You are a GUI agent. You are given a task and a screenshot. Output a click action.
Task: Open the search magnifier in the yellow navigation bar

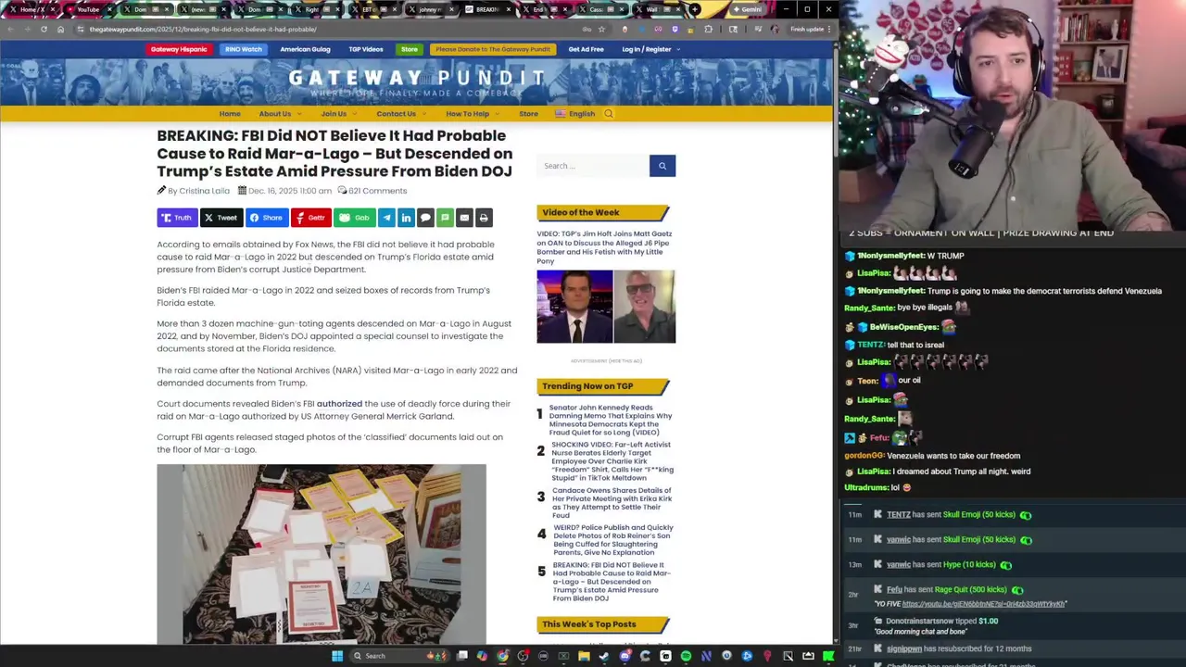tap(609, 114)
